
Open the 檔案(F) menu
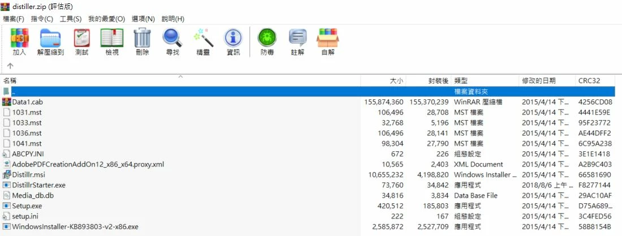pos(14,19)
